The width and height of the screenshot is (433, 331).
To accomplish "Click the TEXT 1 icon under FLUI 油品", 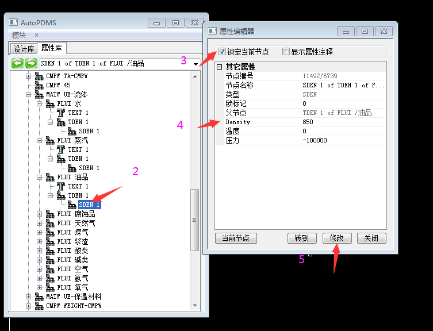I will click(61, 186).
